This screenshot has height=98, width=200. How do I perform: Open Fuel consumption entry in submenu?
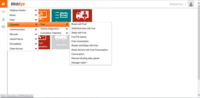[80, 41]
